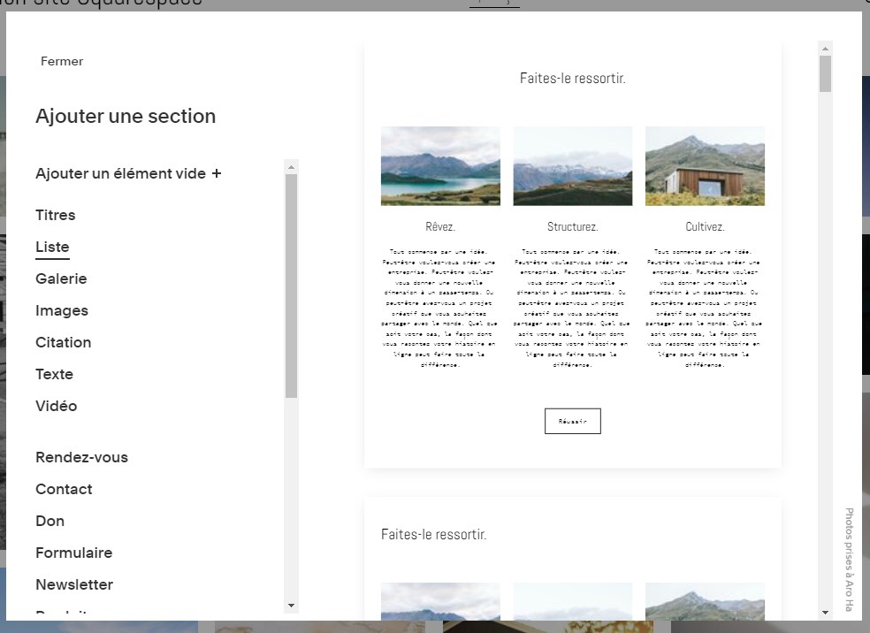Open the Rendez-vous category
The width and height of the screenshot is (870, 633).
pyautogui.click(x=81, y=457)
